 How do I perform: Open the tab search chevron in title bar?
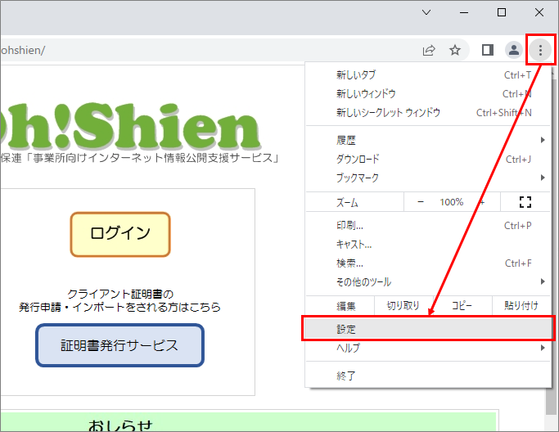(x=426, y=12)
